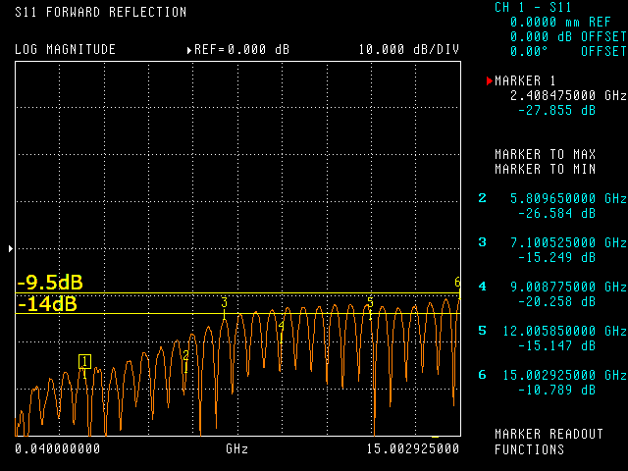Choose marker 5 at 12.005850000 GHz
The width and height of the screenshot is (628, 471).
tap(551, 338)
